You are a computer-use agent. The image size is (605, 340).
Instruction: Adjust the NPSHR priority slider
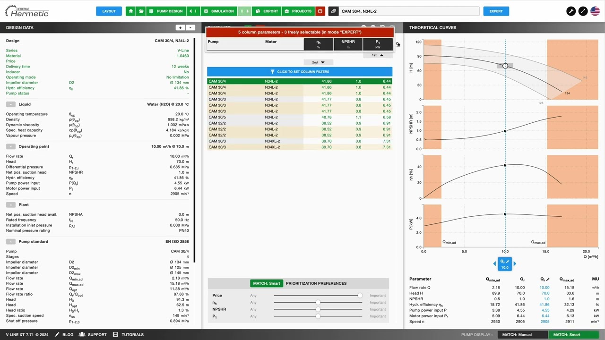(318, 309)
